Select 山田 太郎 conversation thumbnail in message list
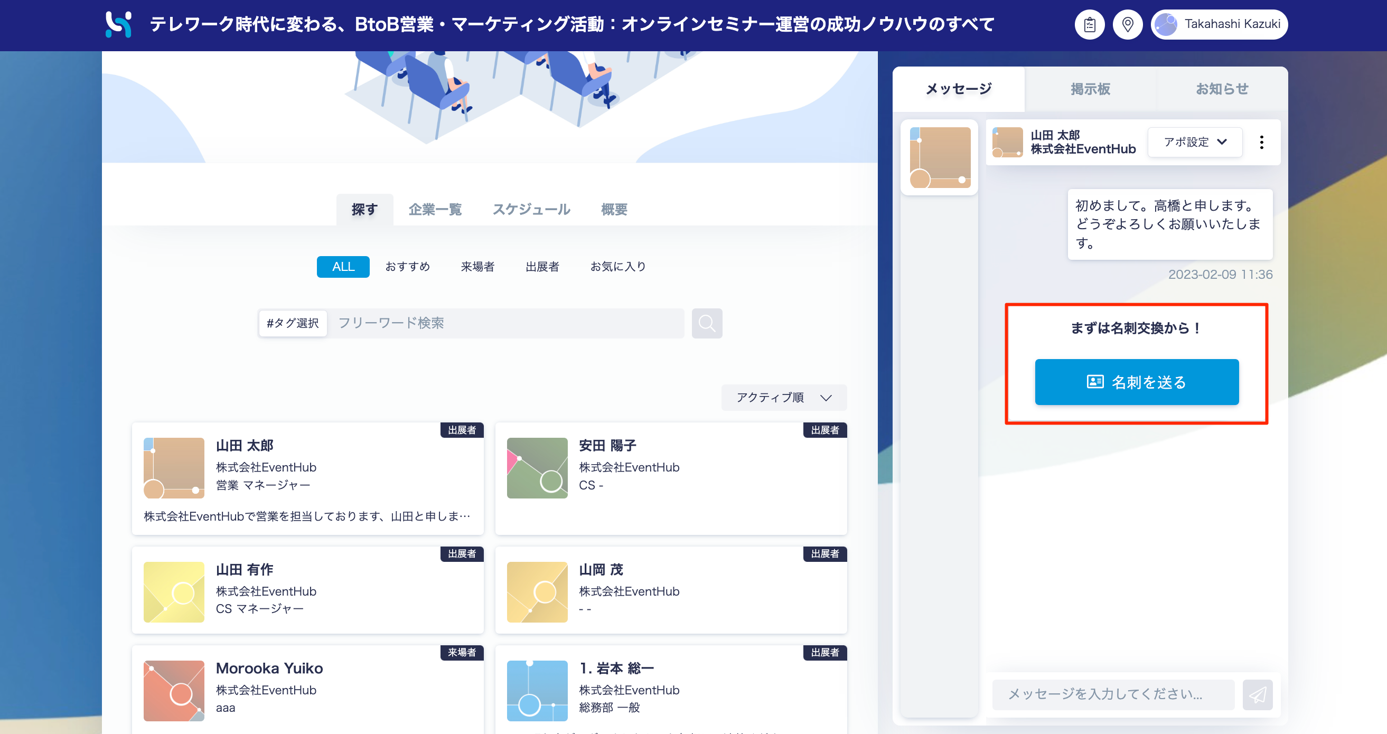1387x734 pixels. tap(940, 157)
